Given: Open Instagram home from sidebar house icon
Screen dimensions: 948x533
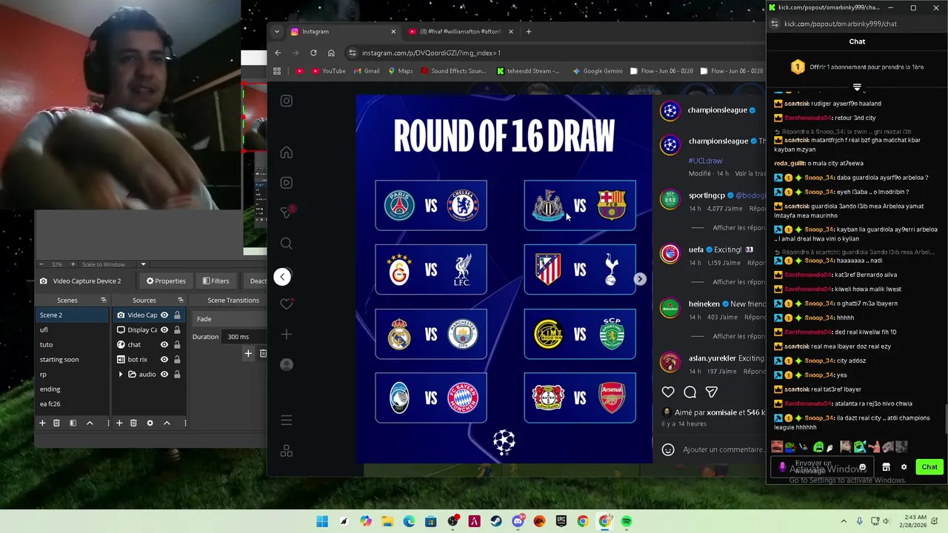Looking at the screenshot, I should click(x=287, y=152).
